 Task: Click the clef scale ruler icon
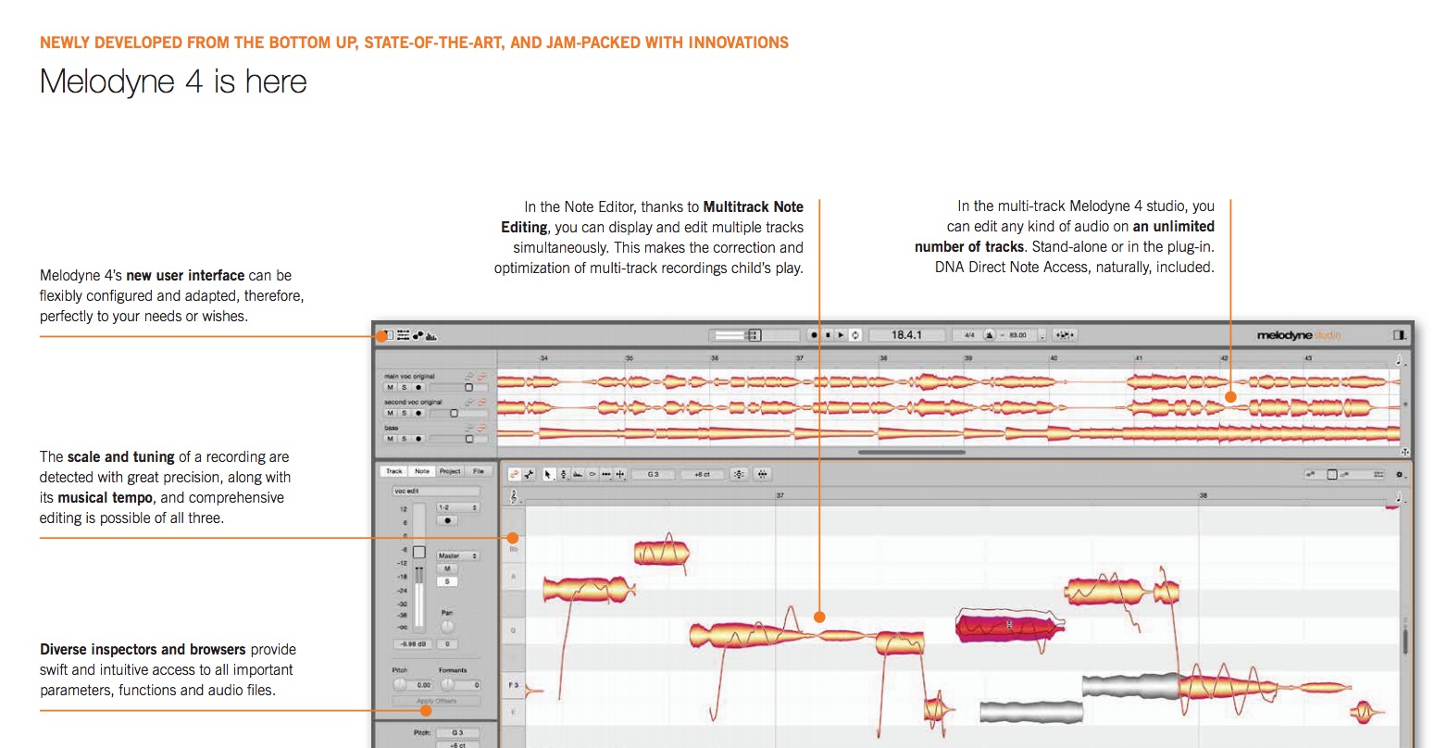coord(514,497)
